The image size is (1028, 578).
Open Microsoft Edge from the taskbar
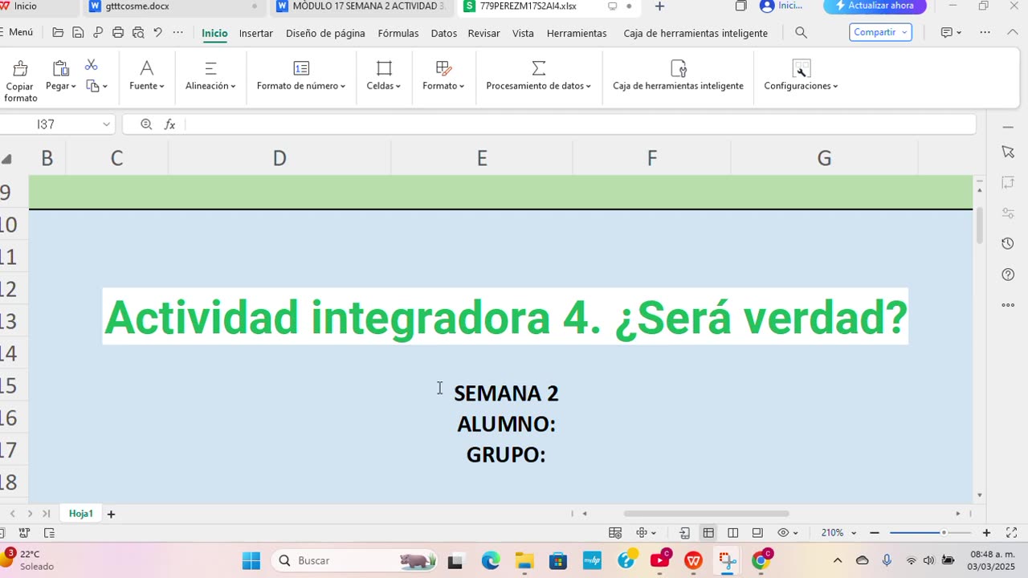pos(491,560)
